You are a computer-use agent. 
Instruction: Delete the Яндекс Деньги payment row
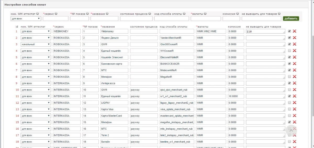tap(294, 38)
